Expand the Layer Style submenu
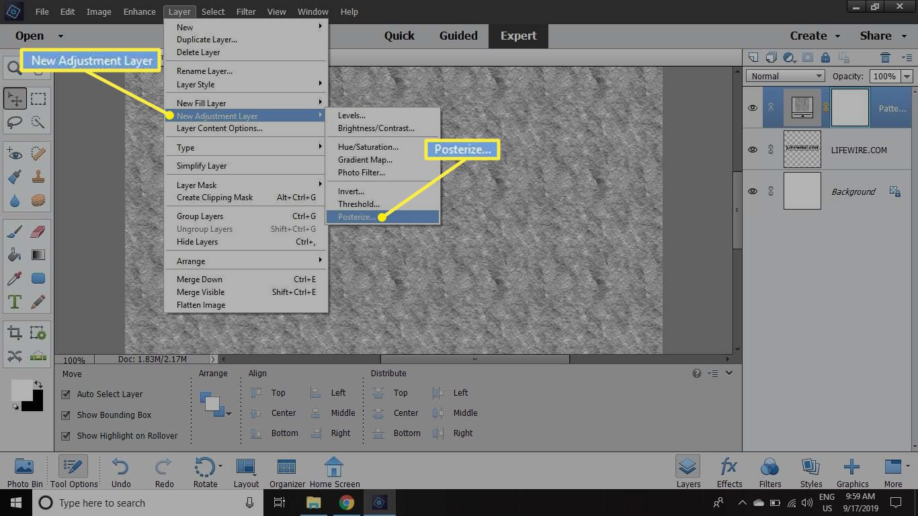Viewport: 918px width, 516px height. [246, 84]
